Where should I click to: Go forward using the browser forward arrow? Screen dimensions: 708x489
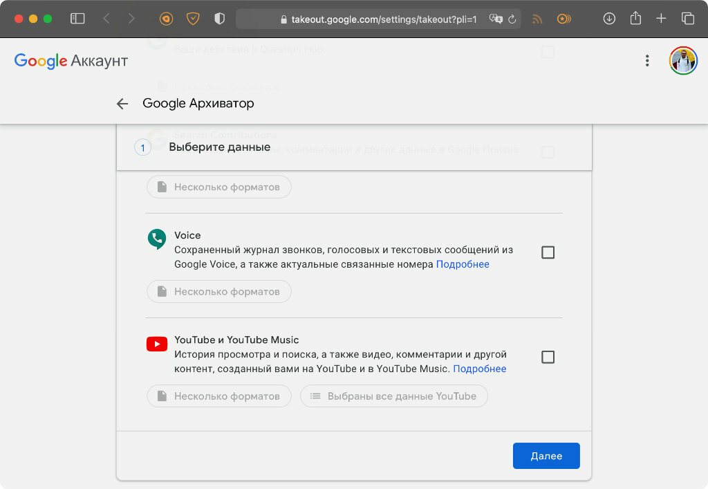tap(131, 19)
